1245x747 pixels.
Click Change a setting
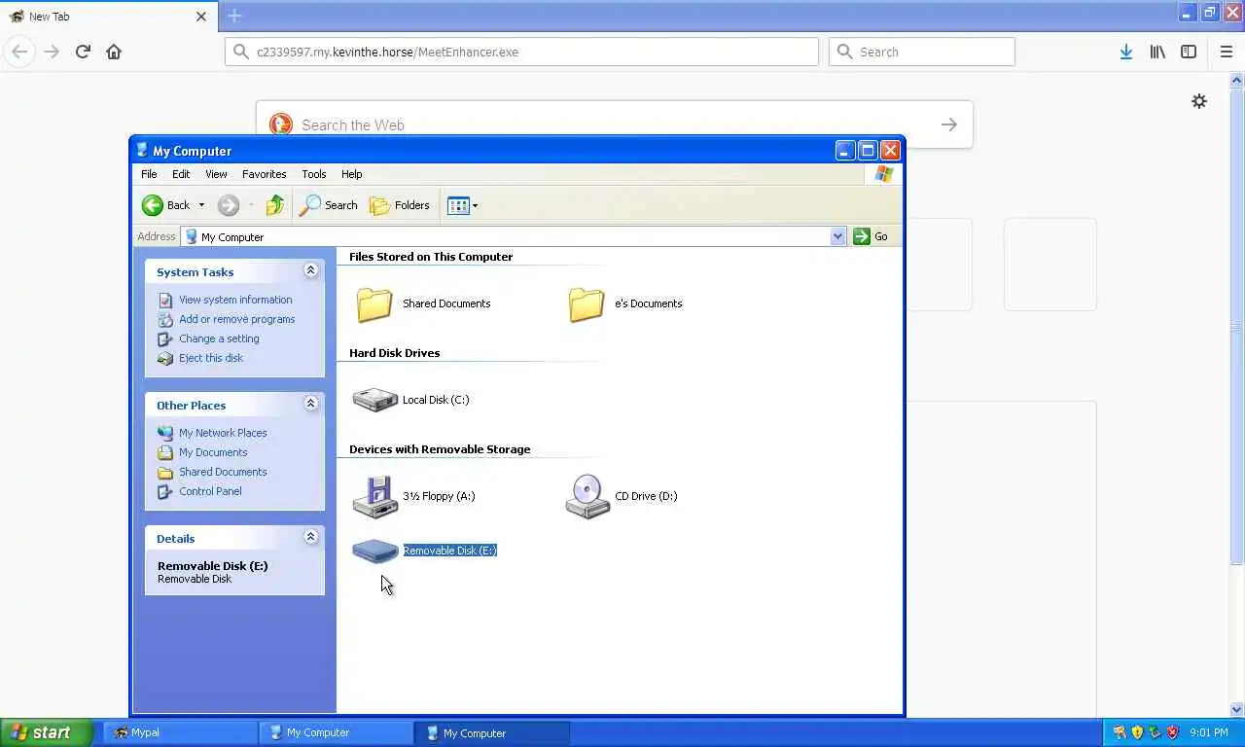(219, 338)
